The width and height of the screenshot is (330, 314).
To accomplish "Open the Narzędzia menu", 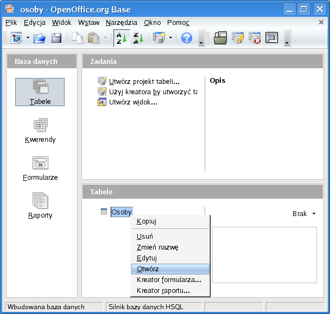I will point(122,22).
